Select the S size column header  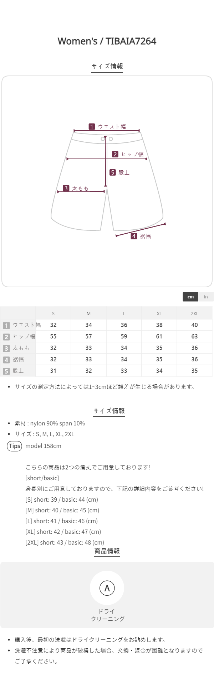(53, 313)
